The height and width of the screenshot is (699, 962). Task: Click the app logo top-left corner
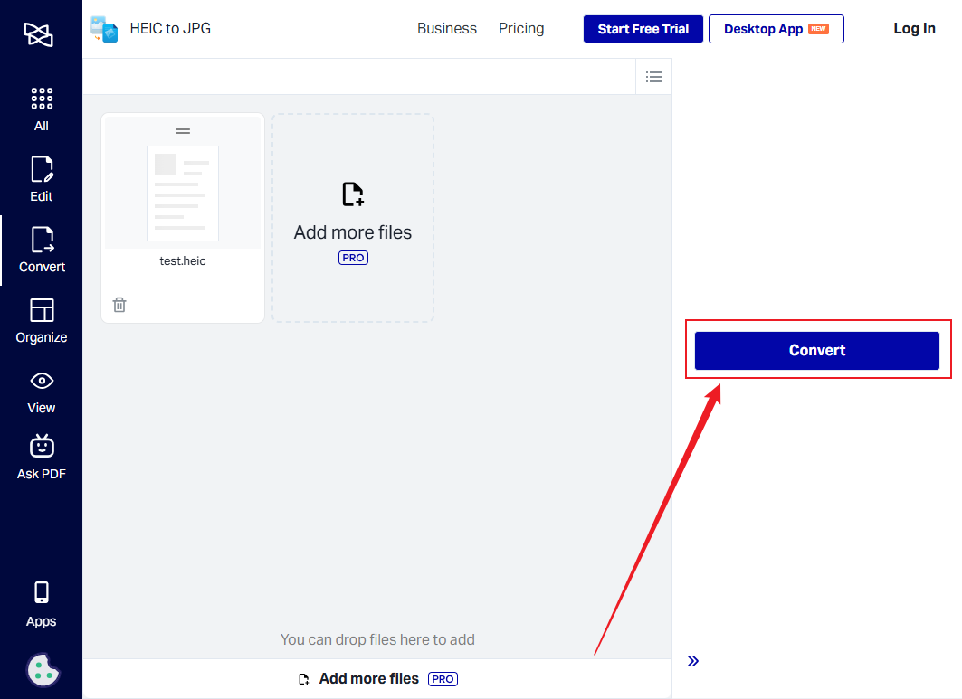(x=38, y=33)
